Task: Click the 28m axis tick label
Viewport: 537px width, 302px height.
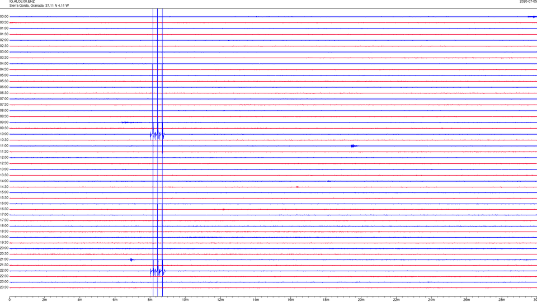Action: pos(502,300)
